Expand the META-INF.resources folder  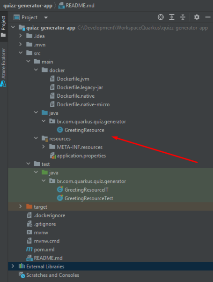click(x=44, y=147)
